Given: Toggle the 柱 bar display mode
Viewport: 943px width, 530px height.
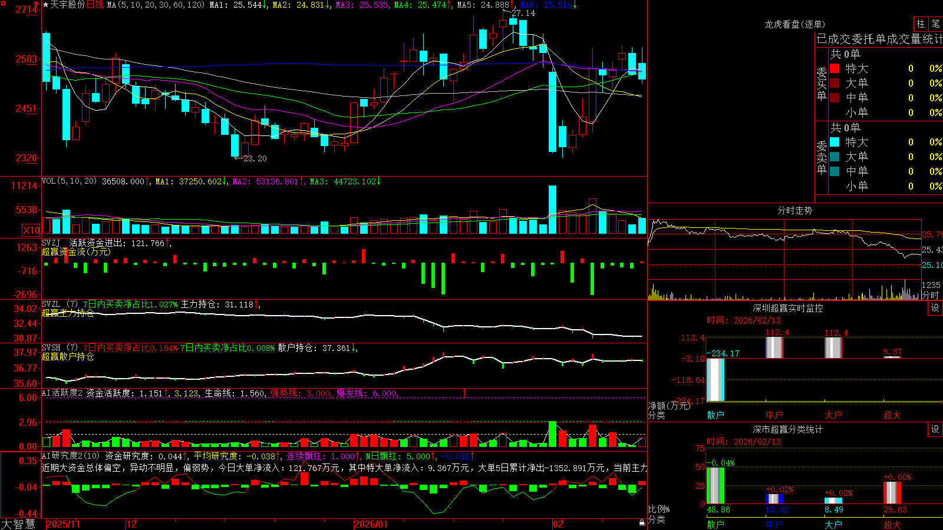Looking at the screenshot, I should tap(921, 24).
